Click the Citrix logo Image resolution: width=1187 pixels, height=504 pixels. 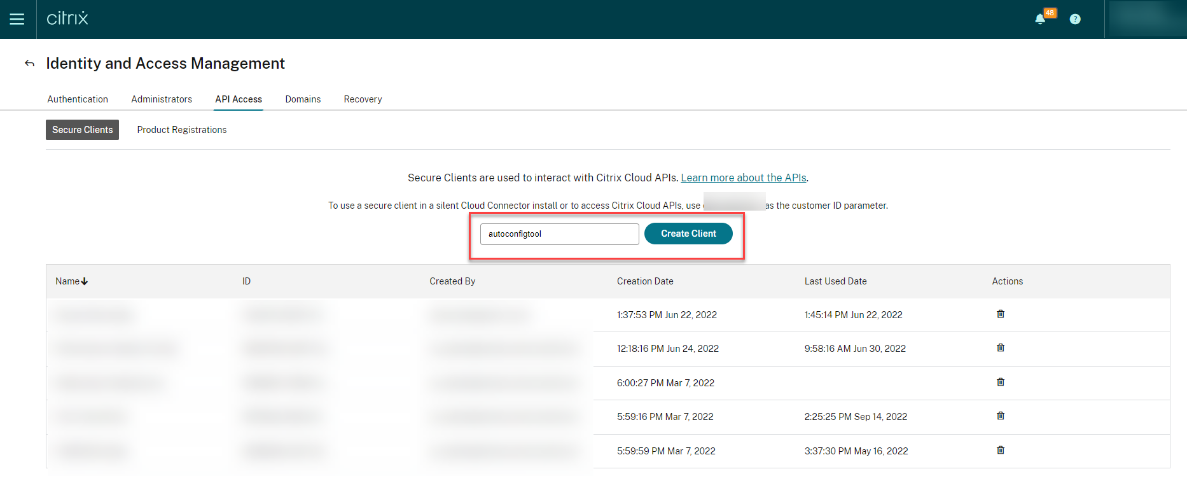click(67, 18)
